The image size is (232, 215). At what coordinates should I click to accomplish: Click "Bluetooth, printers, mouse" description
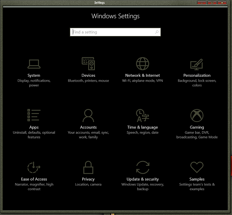click(88, 81)
